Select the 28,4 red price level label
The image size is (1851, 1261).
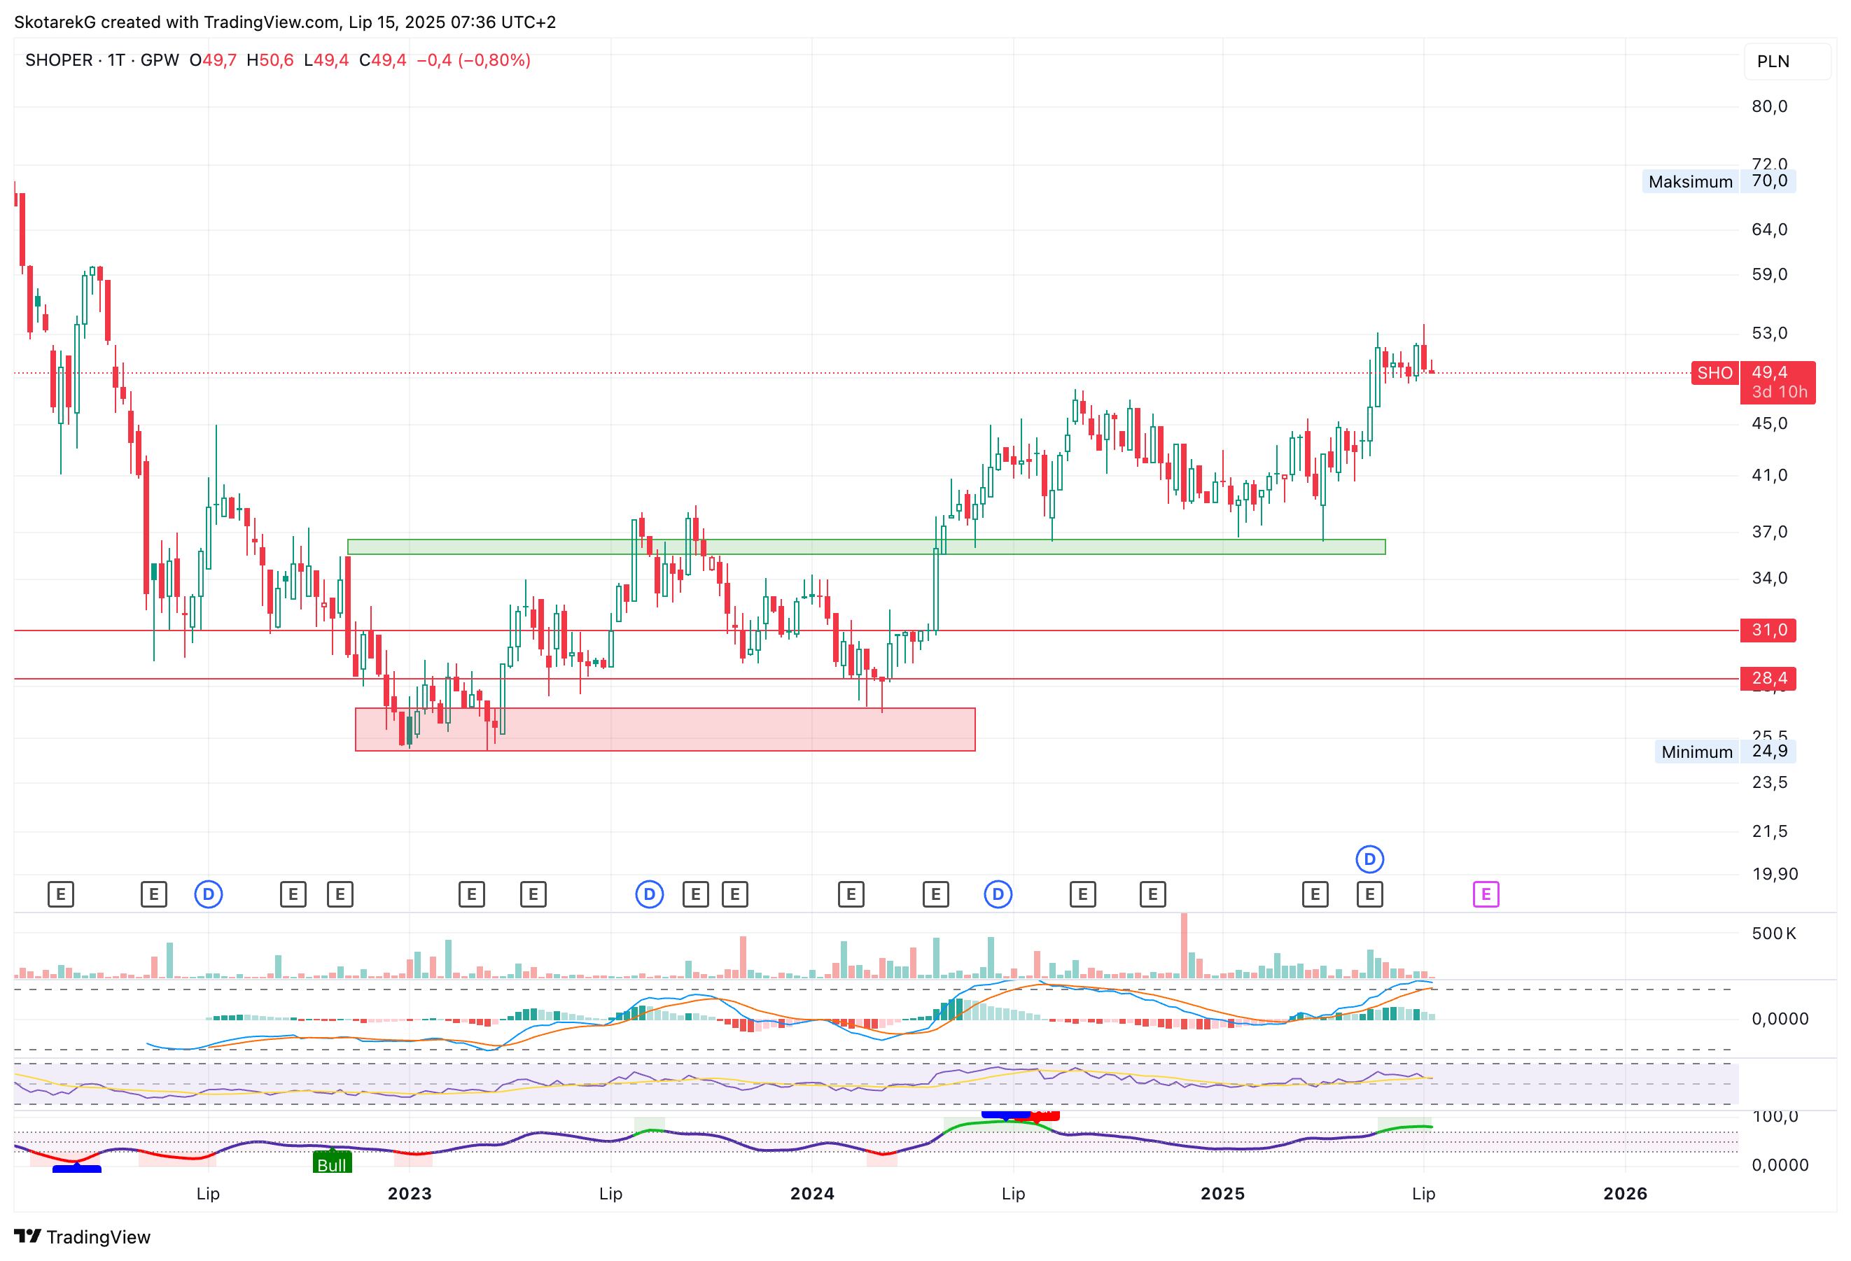1768,678
